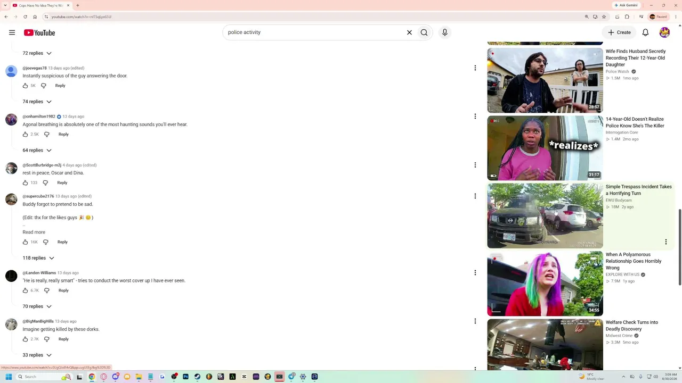The height and width of the screenshot is (383, 682).
Task: Open the Paused profile chip in the browser
Action: pyautogui.click(x=659, y=16)
